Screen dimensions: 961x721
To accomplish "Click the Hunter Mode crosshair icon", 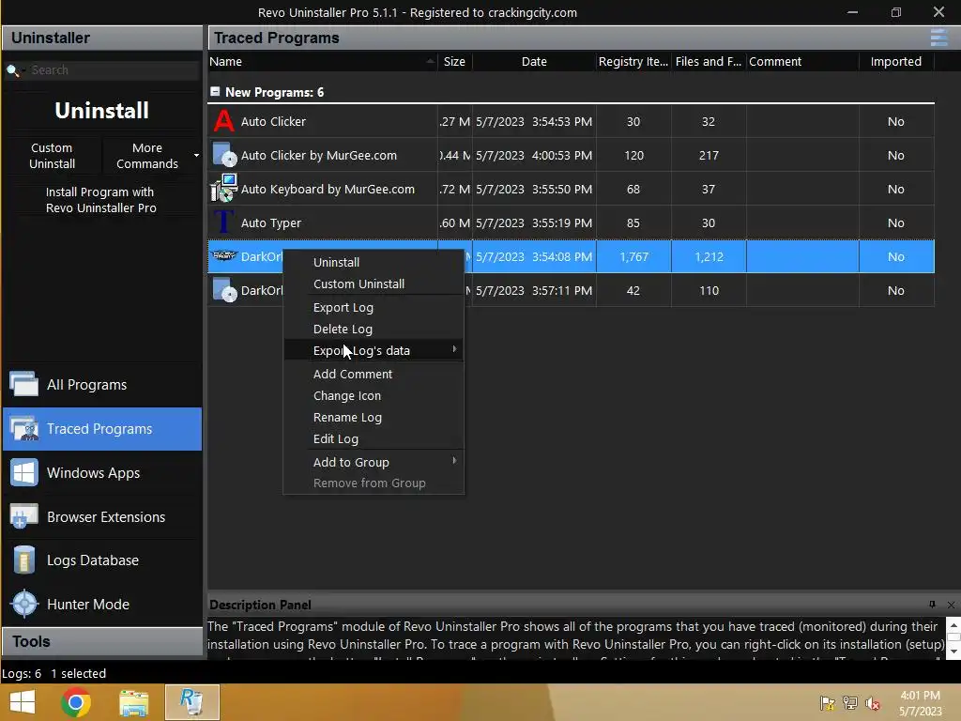I will click(25, 604).
